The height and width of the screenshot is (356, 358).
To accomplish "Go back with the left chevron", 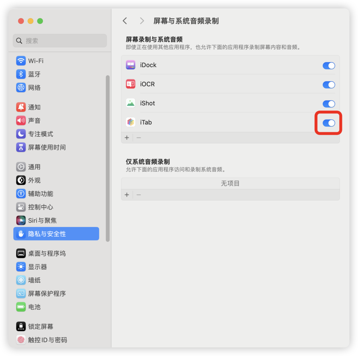I will [x=125, y=21].
